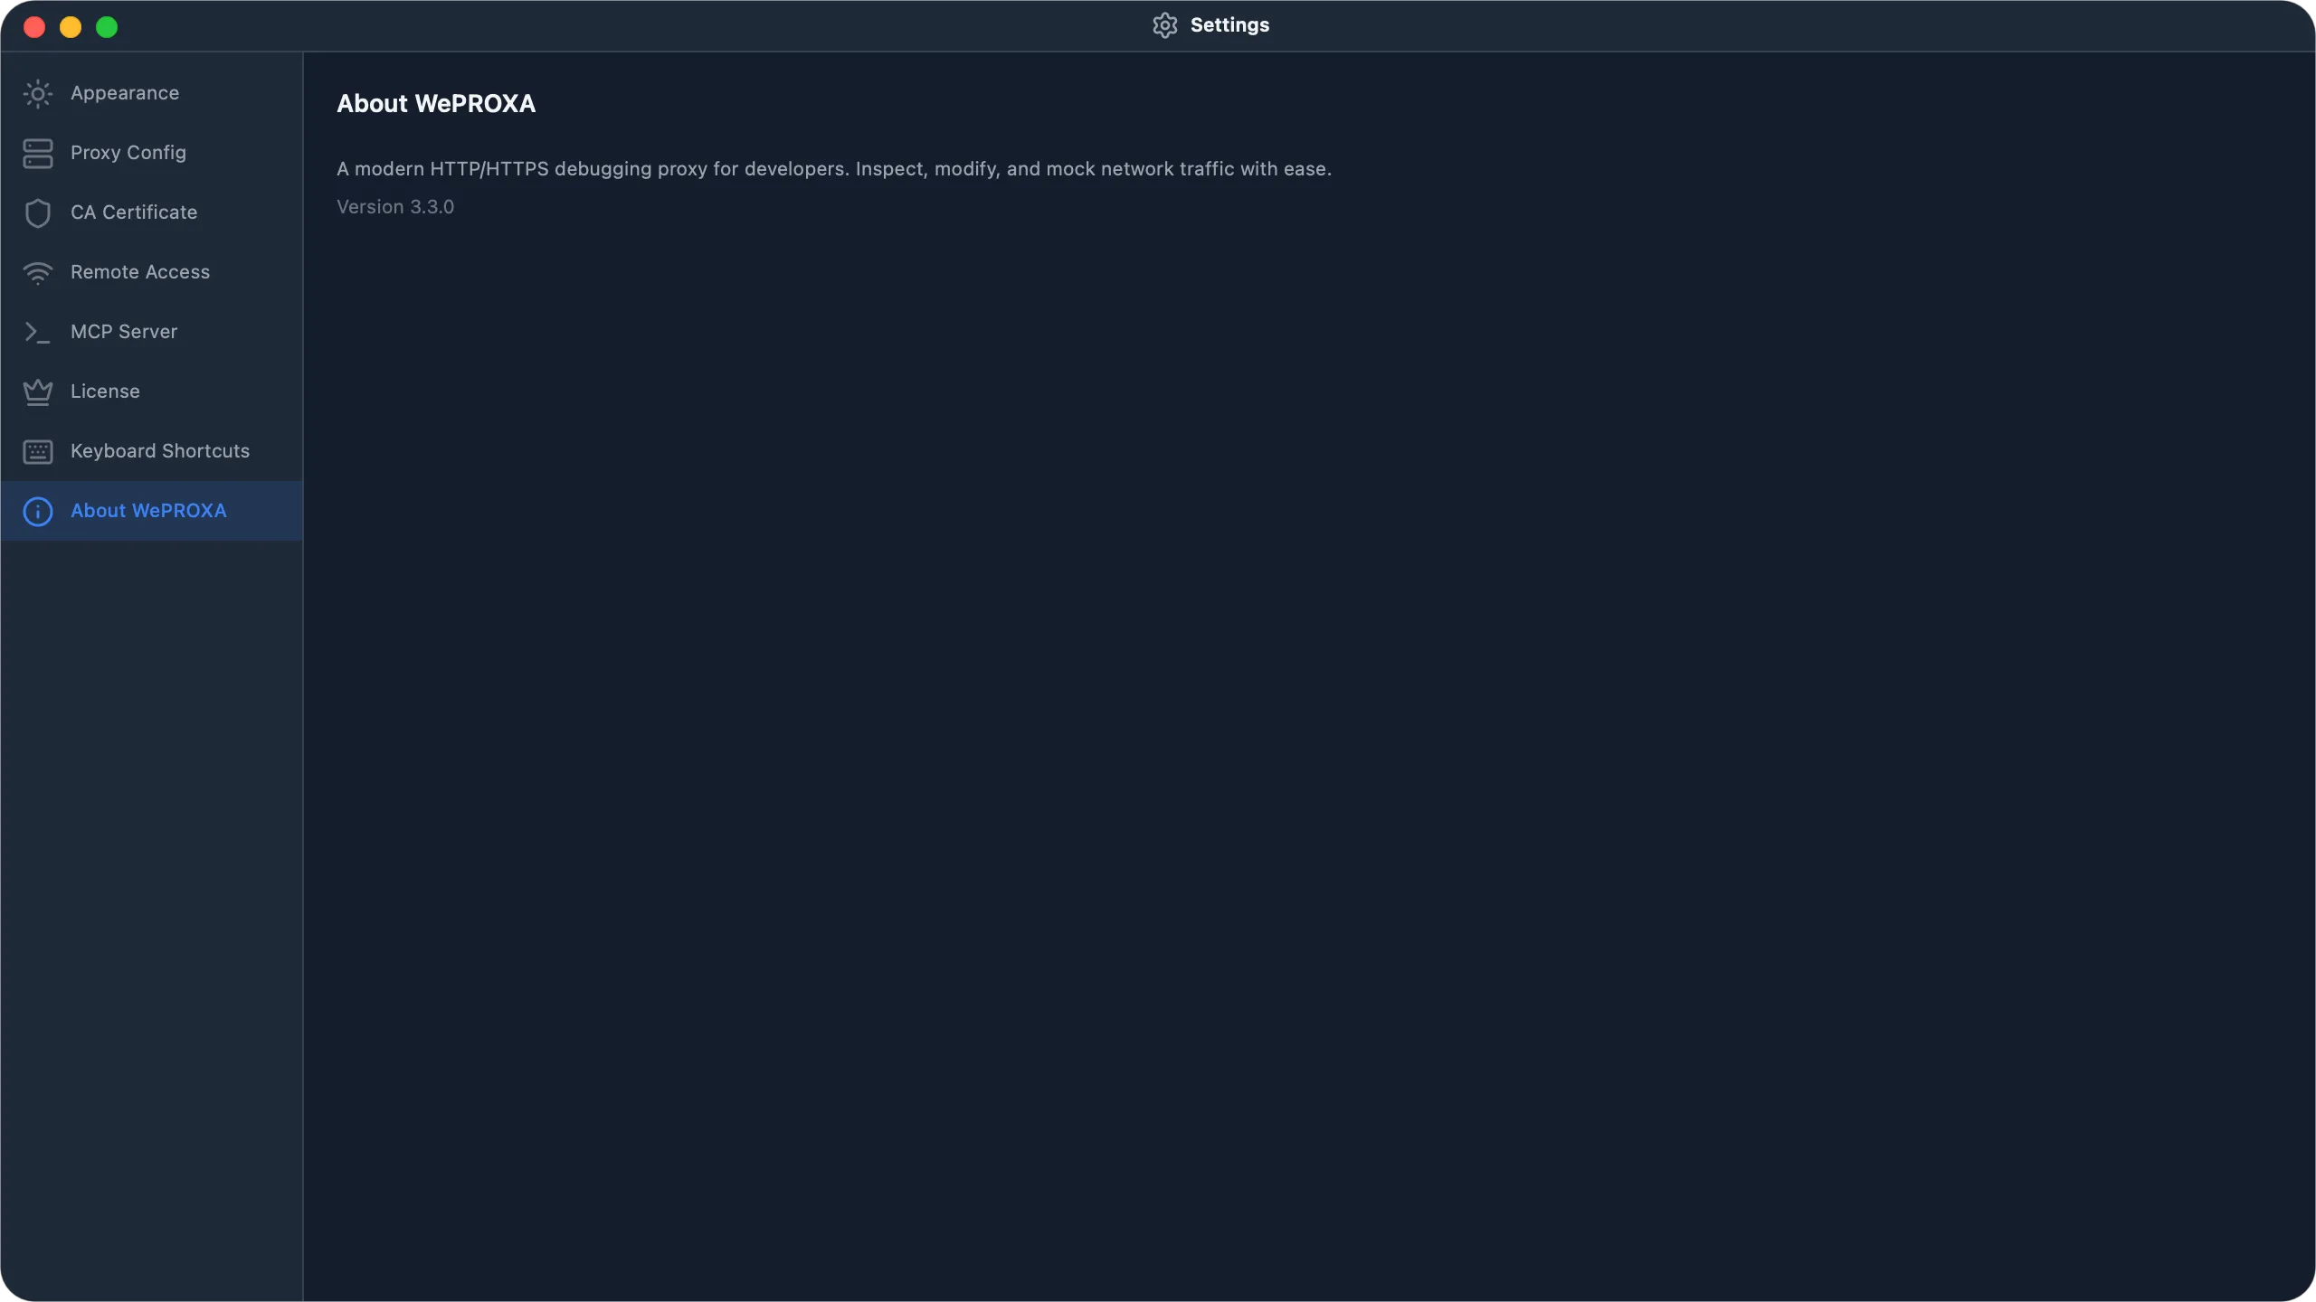Click the 'Version 3.3.0' text
Viewport: 2316px width, 1302px height.
pos(395,207)
